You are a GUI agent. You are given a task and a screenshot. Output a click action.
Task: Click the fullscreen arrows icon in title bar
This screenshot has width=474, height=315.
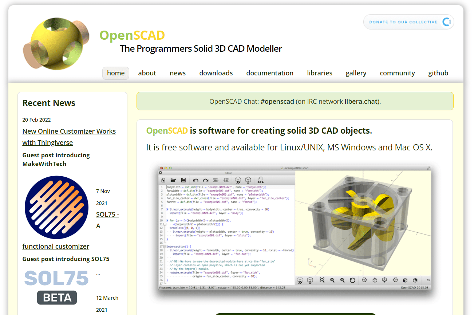[x=428, y=168]
